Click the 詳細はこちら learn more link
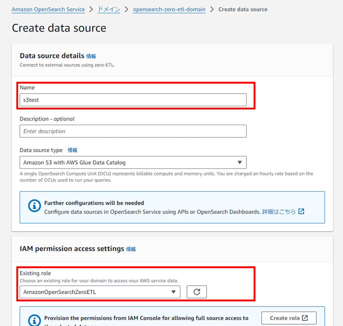 279,212
